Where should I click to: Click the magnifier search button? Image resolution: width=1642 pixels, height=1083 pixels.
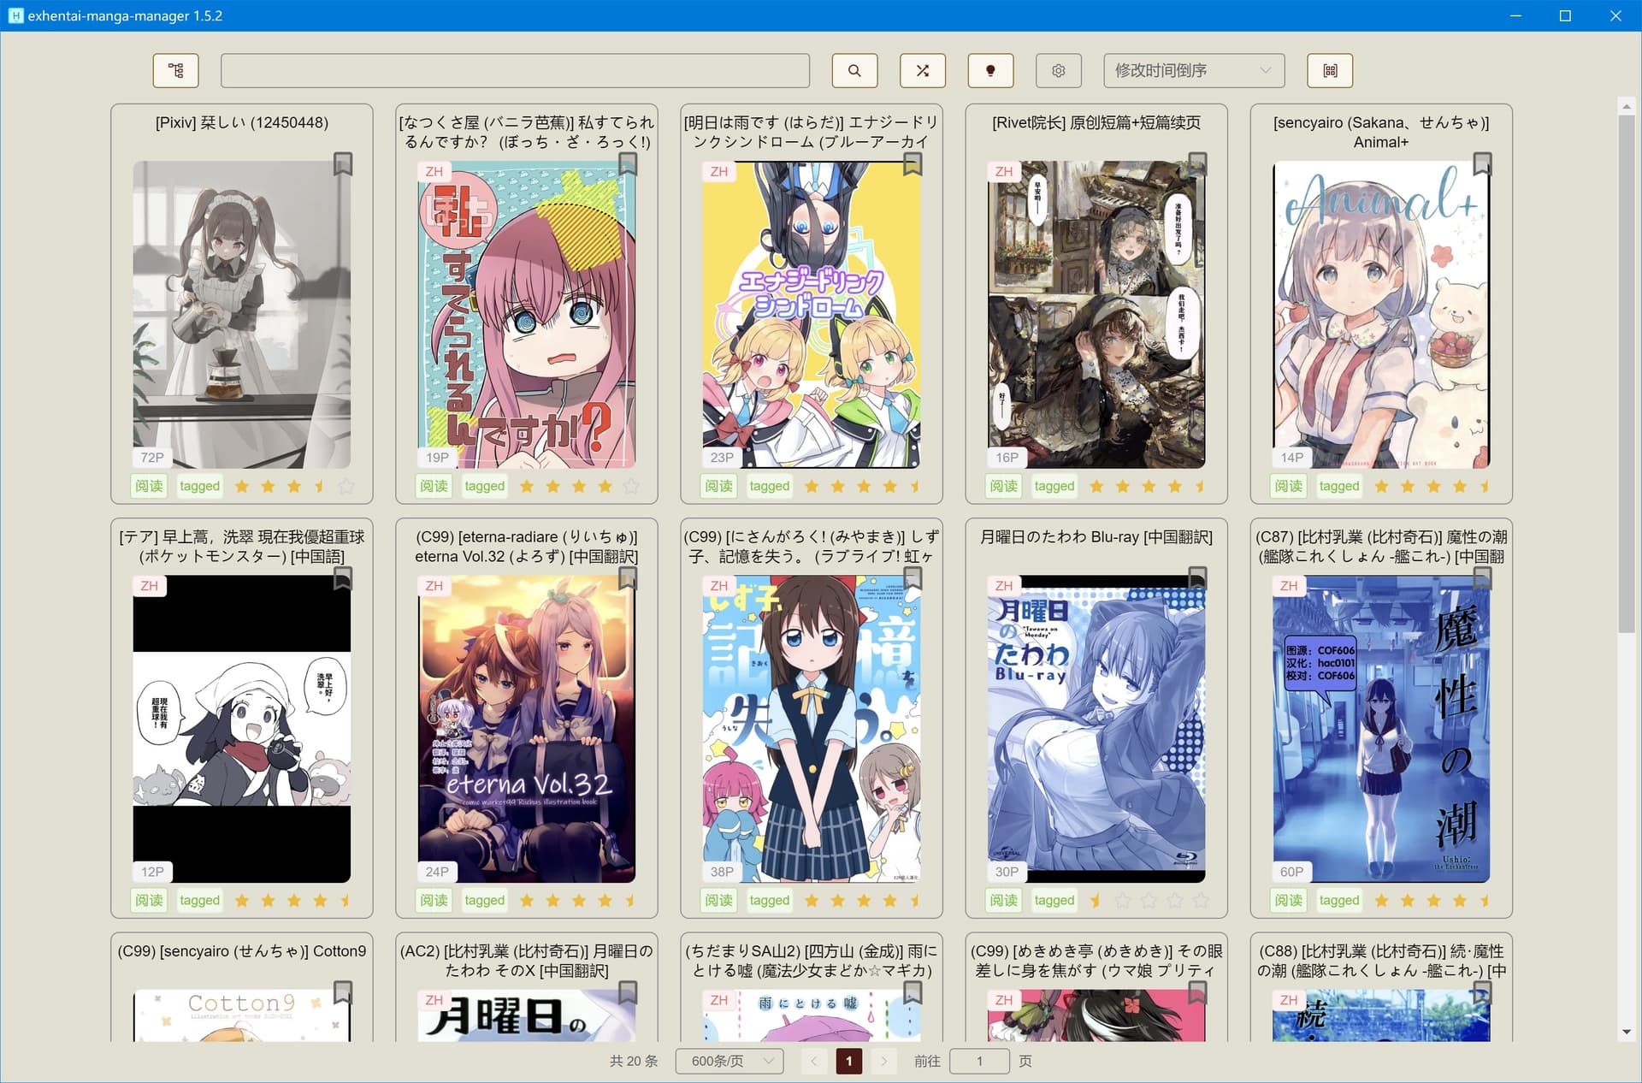tap(854, 70)
